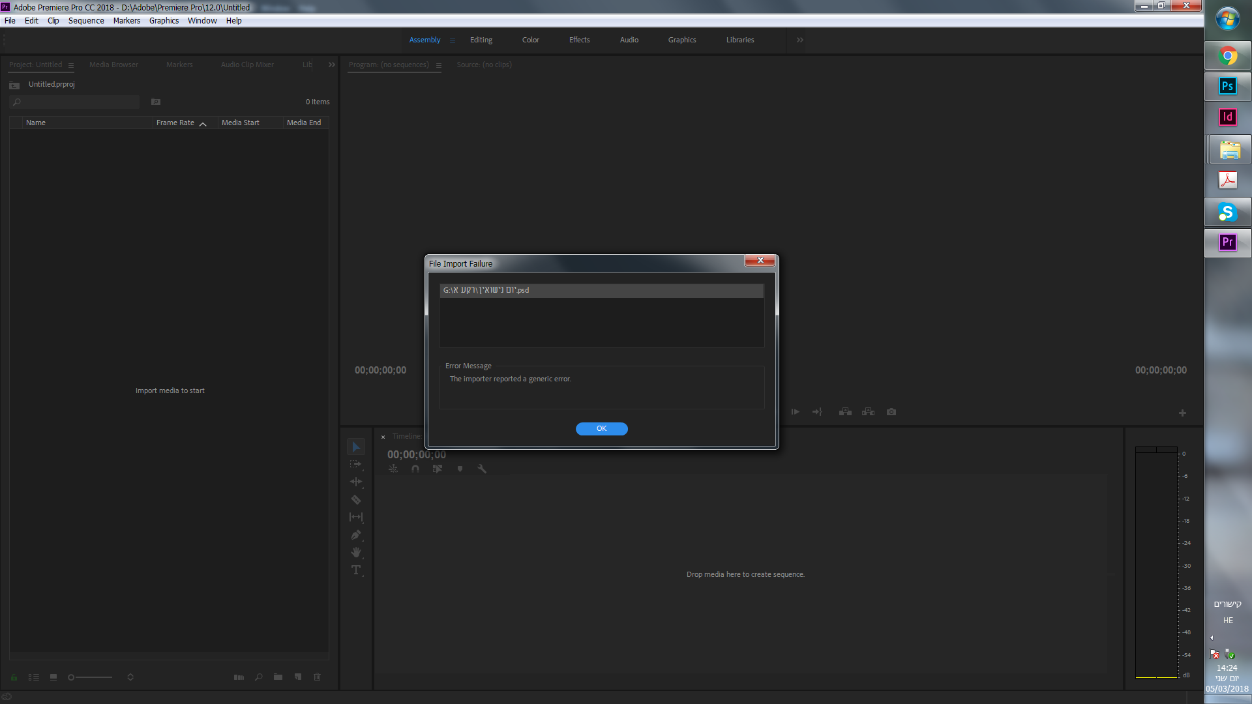Switch project panel to List View

[x=34, y=677]
